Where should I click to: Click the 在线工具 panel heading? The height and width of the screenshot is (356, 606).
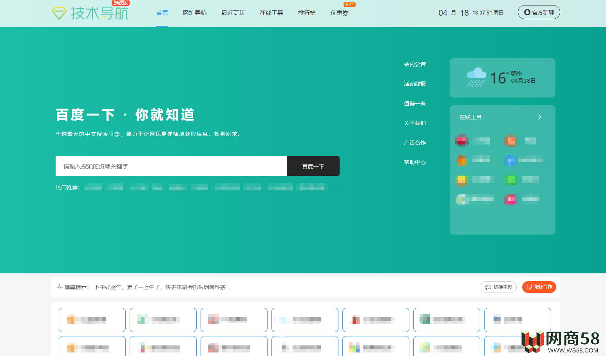tap(470, 117)
